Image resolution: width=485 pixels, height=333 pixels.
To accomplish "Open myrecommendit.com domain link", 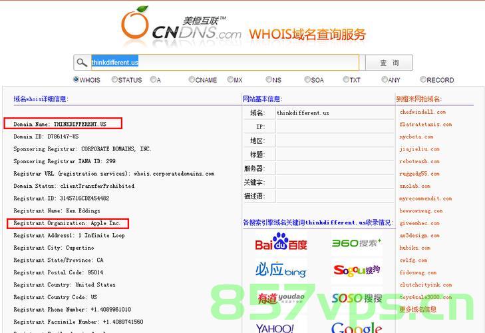I will 426,198.
